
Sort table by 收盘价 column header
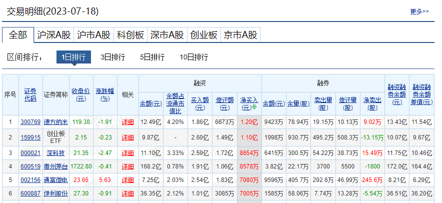tap(80, 94)
